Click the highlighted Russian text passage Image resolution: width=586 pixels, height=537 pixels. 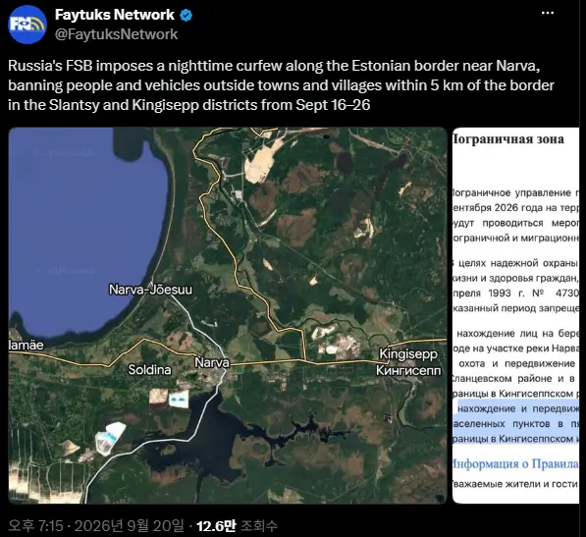tap(515, 423)
